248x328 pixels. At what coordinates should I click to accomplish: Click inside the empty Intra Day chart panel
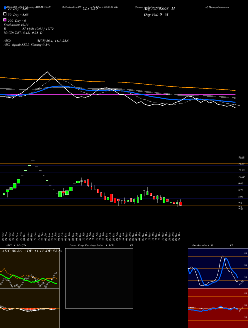click(x=99, y=278)
